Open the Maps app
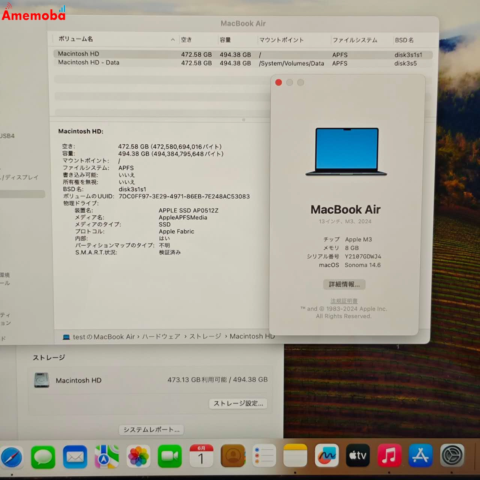Screen dimensions: 480x480 [x=106, y=457]
